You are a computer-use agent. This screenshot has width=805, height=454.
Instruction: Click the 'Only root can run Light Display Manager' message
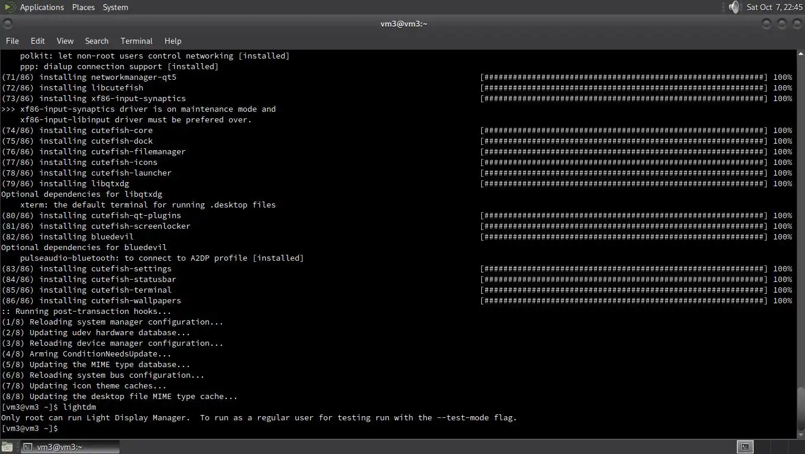pos(259,418)
